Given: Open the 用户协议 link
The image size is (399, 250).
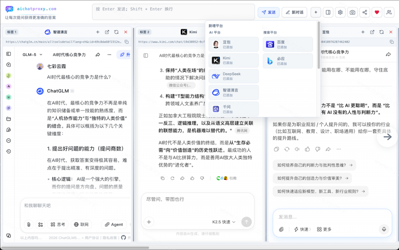Looking at the screenshot, I should [92, 238].
